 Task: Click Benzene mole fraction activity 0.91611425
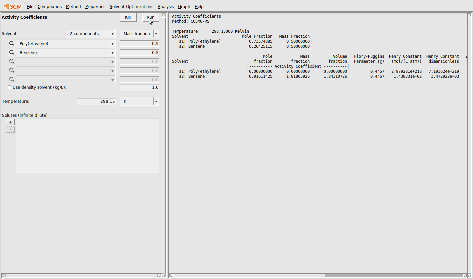(261, 76)
